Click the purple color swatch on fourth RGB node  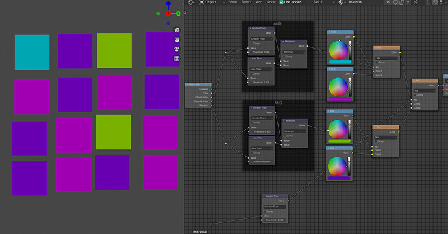[x=339, y=178]
